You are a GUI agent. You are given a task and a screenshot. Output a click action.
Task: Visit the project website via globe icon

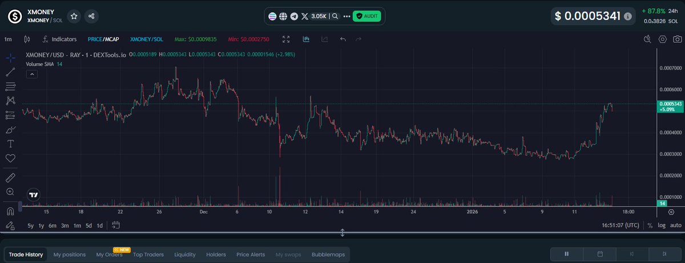click(x=283, y=17)
